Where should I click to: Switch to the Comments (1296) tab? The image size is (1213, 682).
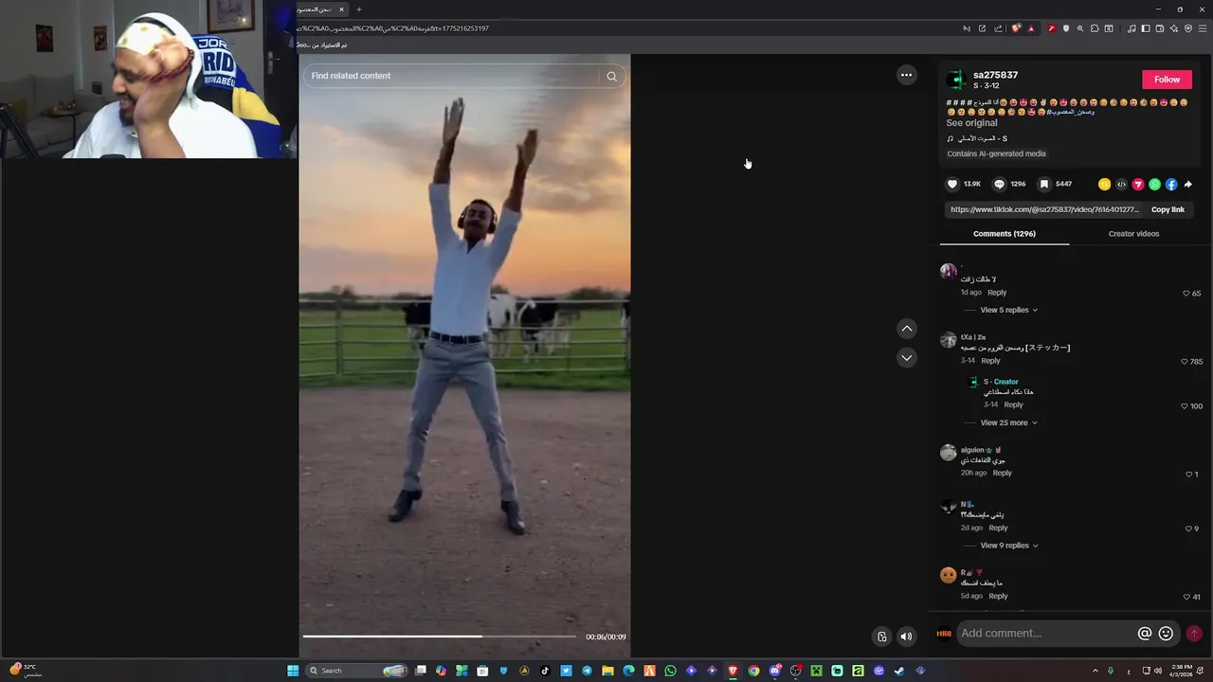pyautogui.click(x=1005, y=234)
